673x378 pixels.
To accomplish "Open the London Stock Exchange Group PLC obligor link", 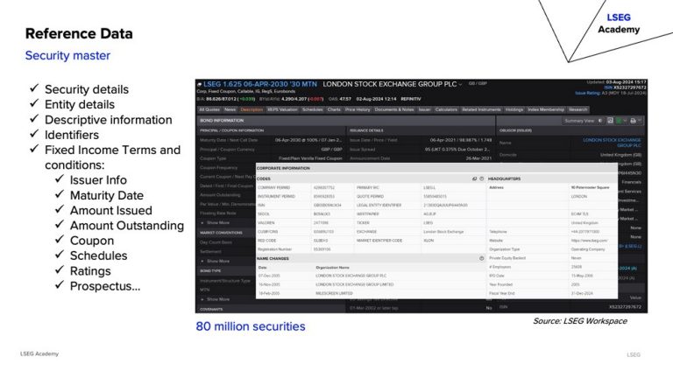I will 612,143.
